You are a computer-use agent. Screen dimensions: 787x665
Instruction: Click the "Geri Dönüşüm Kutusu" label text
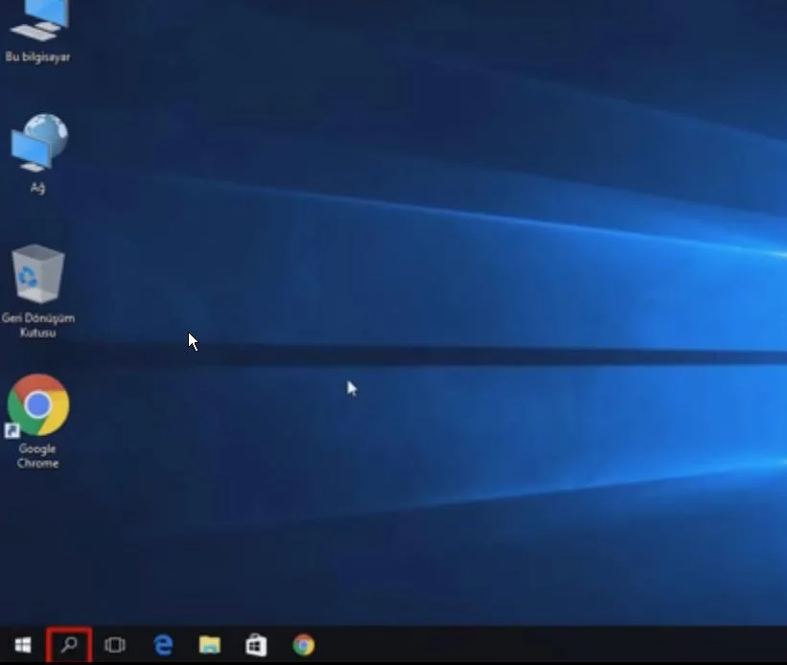coord(38,325)
